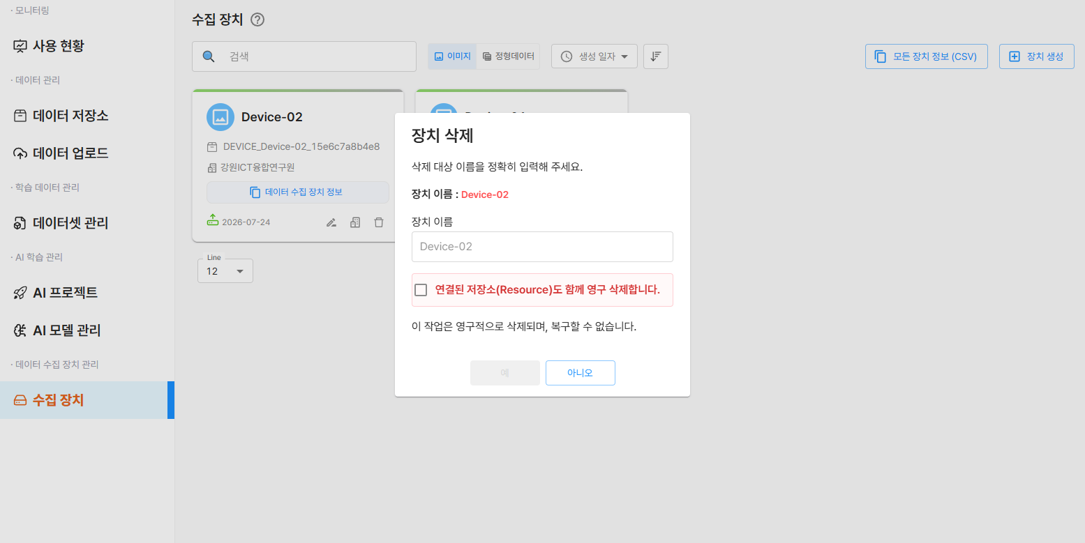1085x543 pixels.
Task: Open the 생성 일자 sort dropdown
Action: pyautogui.click(x=594, y=56)
